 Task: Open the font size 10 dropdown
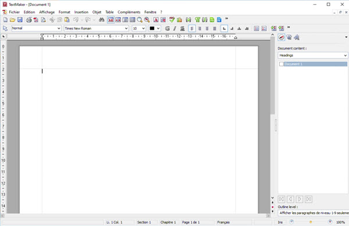[139, 29]
